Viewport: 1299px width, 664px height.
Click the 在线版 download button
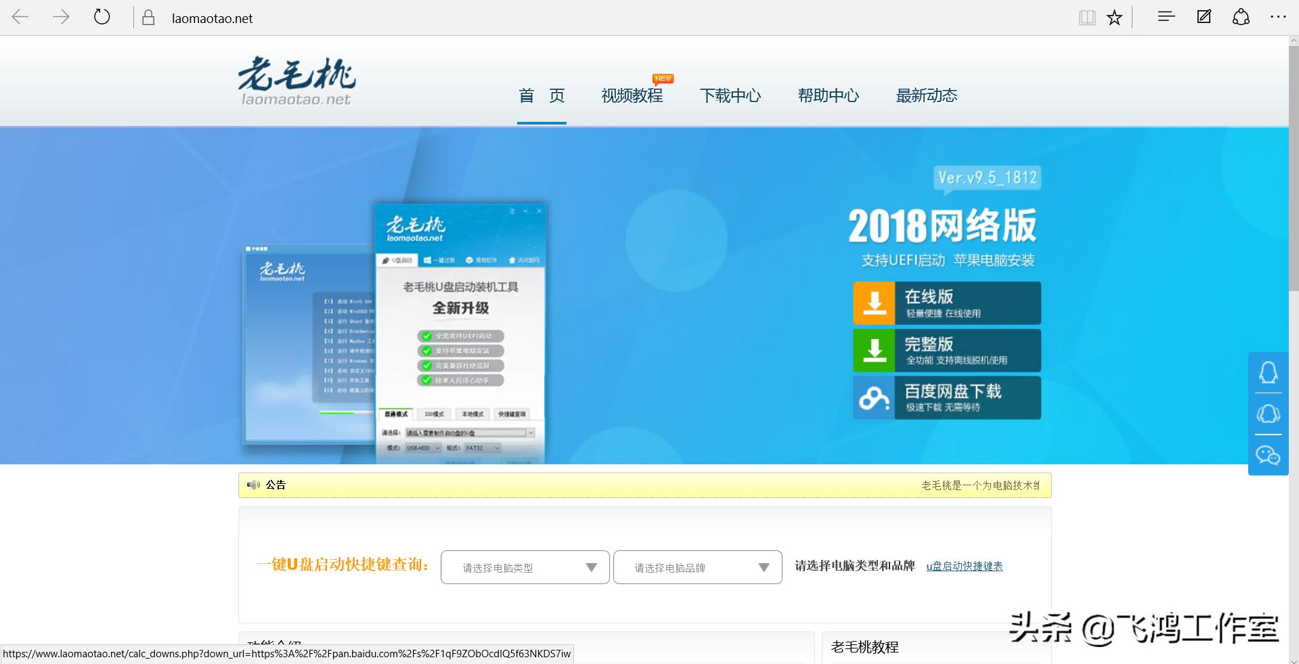point(946,303)
